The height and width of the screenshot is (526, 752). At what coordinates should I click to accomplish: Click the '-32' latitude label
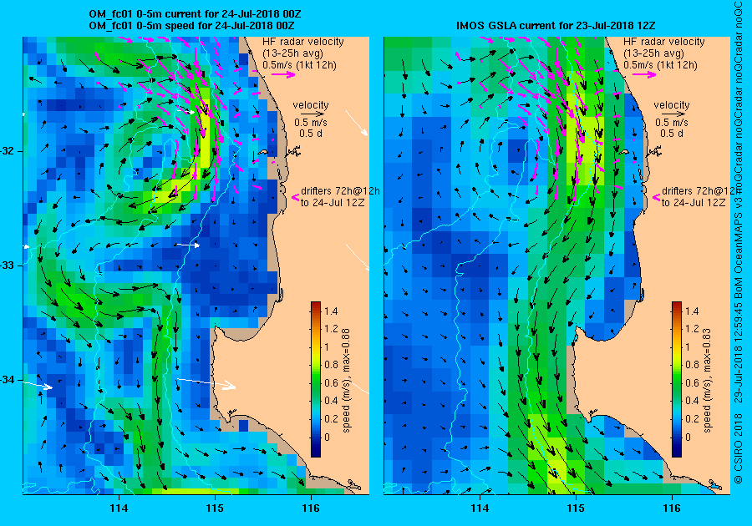(8, 151)
